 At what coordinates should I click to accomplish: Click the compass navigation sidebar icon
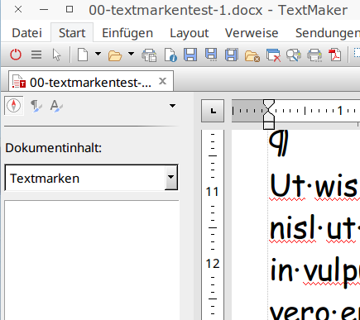point(14,106)
